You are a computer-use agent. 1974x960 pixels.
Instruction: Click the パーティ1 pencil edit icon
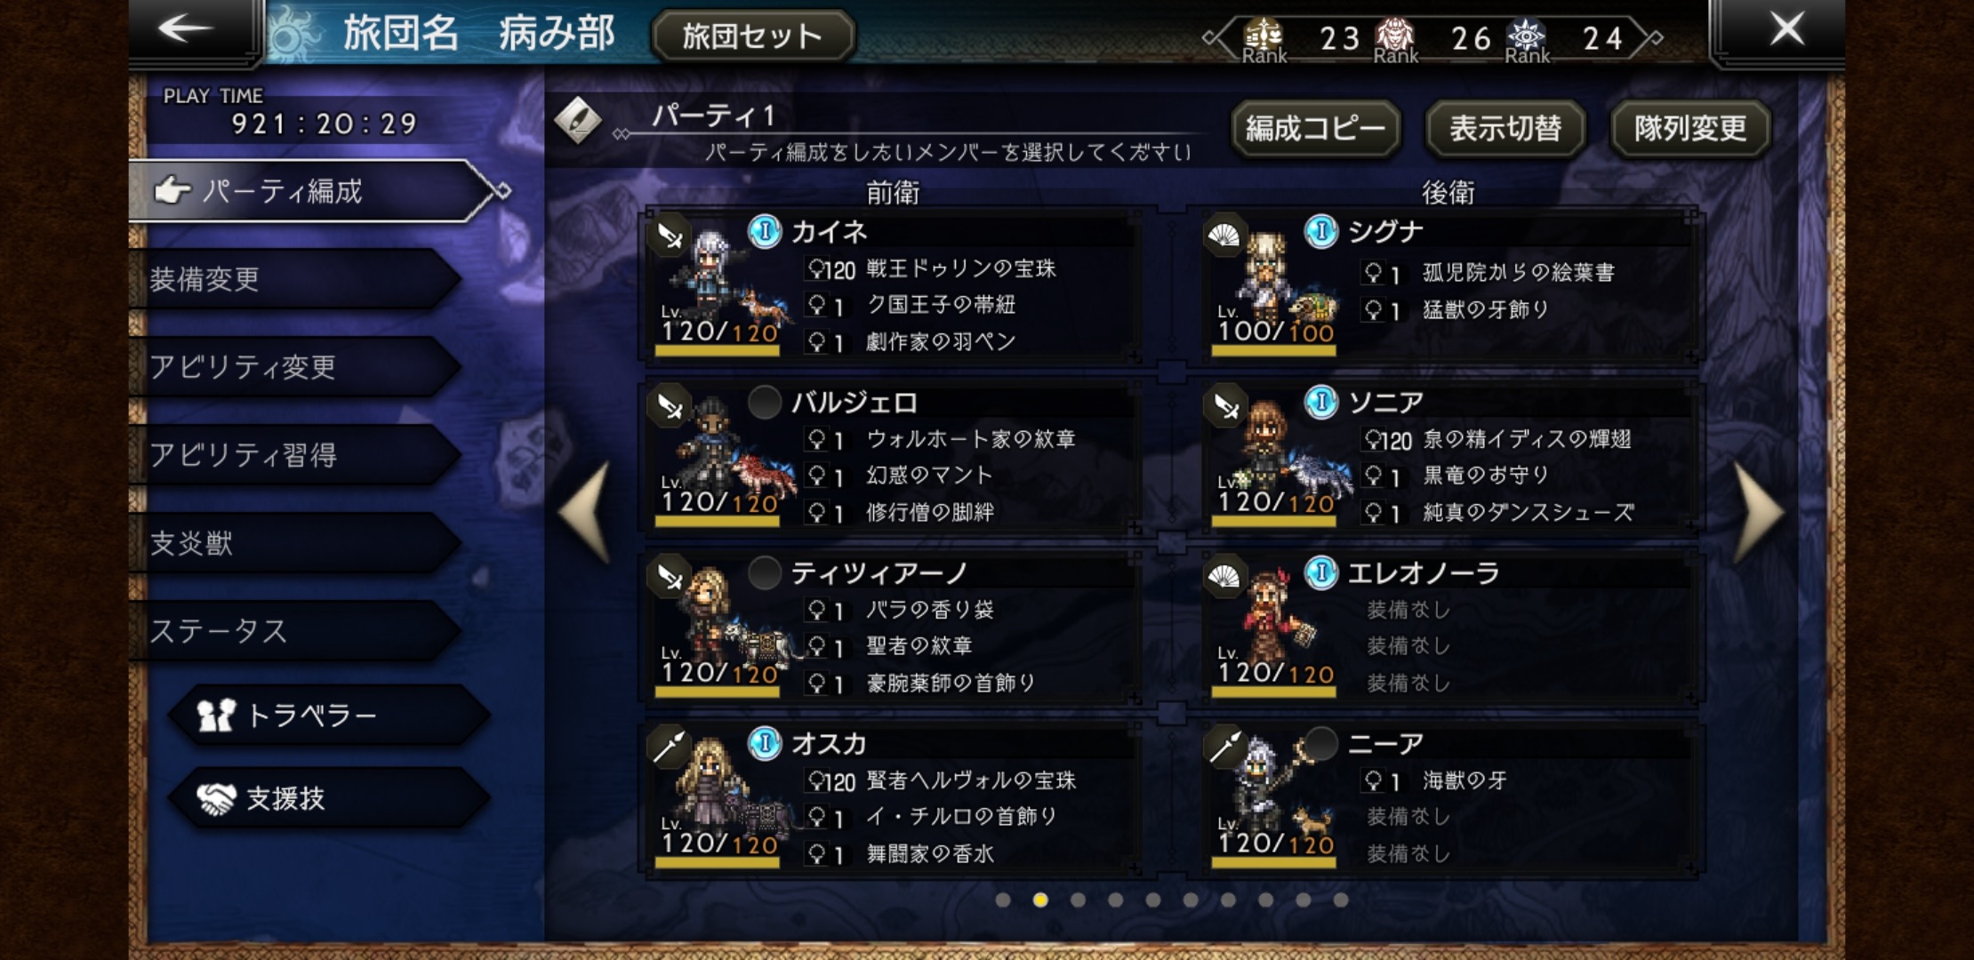(578, 119)
